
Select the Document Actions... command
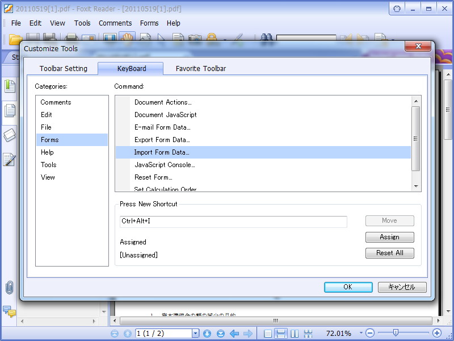tap(263, 102)
